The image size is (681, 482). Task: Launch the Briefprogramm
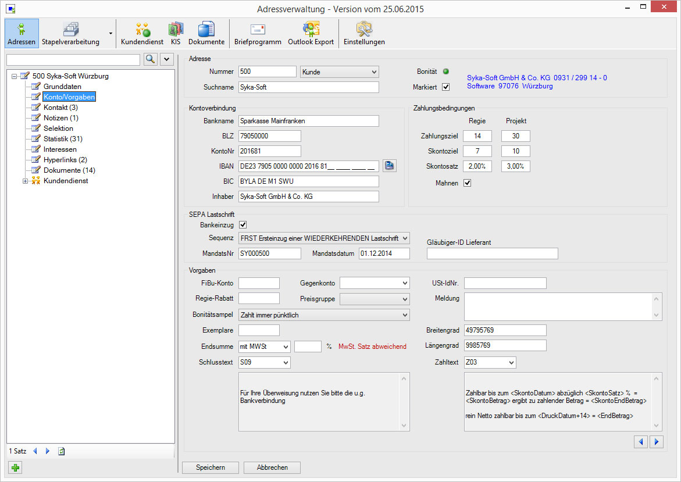point(258,33)
